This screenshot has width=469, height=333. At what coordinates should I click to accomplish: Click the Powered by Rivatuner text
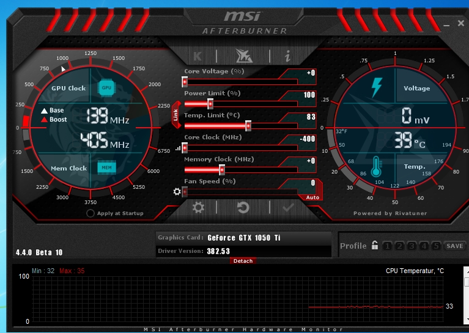click(x=390, y=213)
